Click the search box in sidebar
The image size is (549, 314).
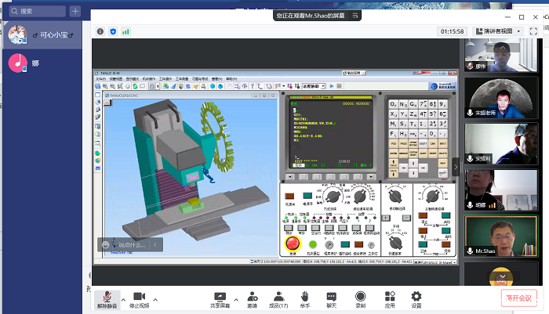coord(35,11)
